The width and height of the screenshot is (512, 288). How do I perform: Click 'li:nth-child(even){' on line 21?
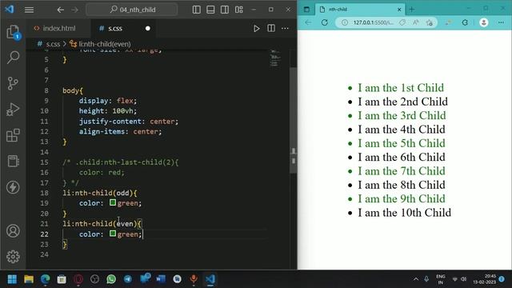pyautogui.click(x=102, y=224)
